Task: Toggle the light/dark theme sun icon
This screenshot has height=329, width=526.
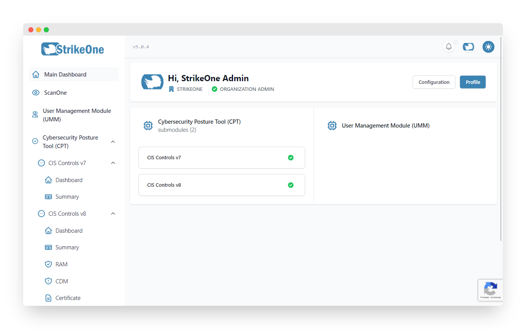Action: pos(489,47)
